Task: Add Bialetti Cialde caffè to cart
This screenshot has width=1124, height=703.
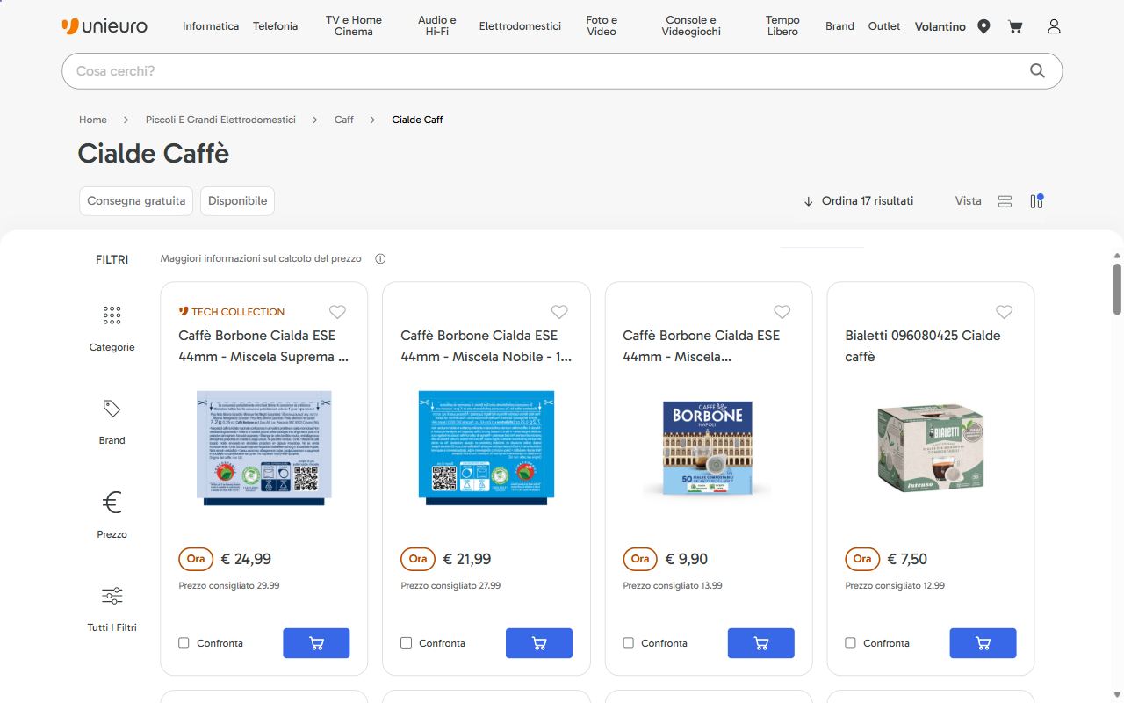Action: 983,643
